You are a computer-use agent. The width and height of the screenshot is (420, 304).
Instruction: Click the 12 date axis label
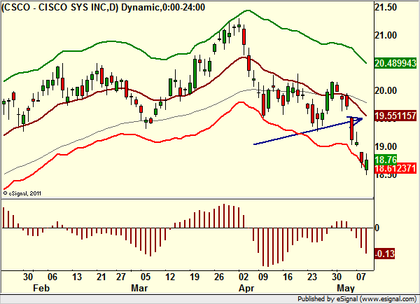coord(170,277)
